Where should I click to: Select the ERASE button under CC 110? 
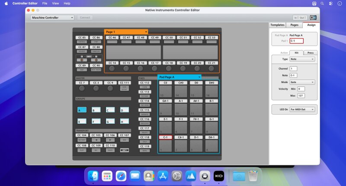110,150
